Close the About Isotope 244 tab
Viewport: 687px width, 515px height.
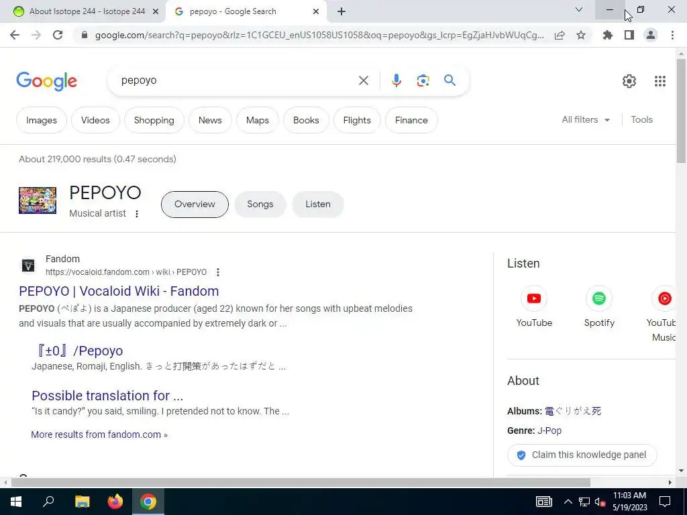156,11
